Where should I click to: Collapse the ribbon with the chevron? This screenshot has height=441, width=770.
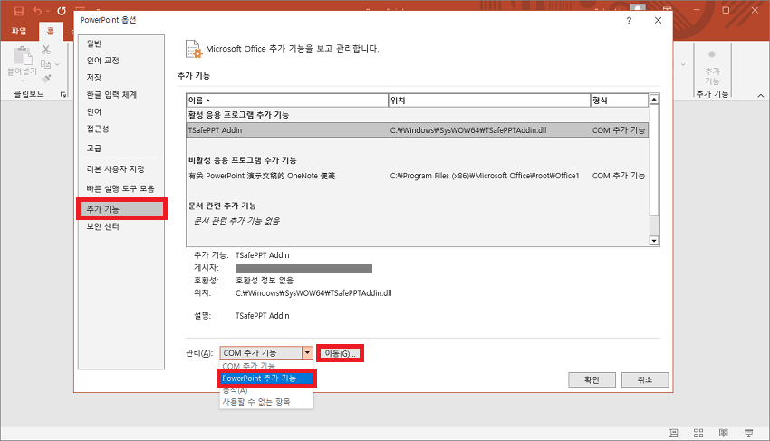[761, 95]
